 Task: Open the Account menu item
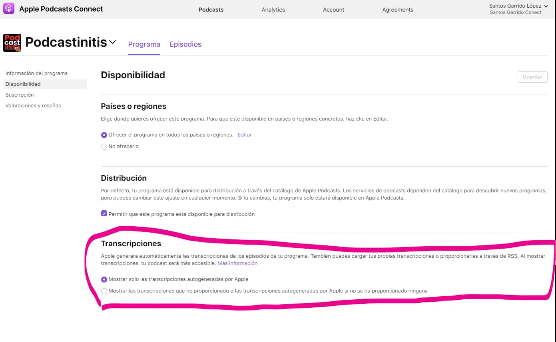[333, 10]
